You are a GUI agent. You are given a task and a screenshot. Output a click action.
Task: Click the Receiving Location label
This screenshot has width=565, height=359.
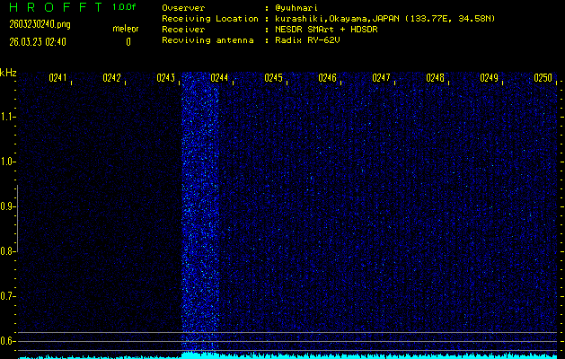click(x=210, y=19)
